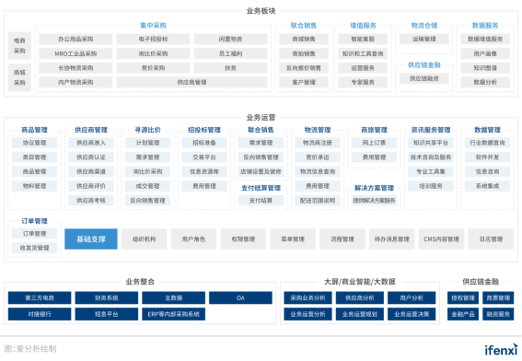Click the 竞价采购 box
The image size is (522, 361).
coord(153,68)
